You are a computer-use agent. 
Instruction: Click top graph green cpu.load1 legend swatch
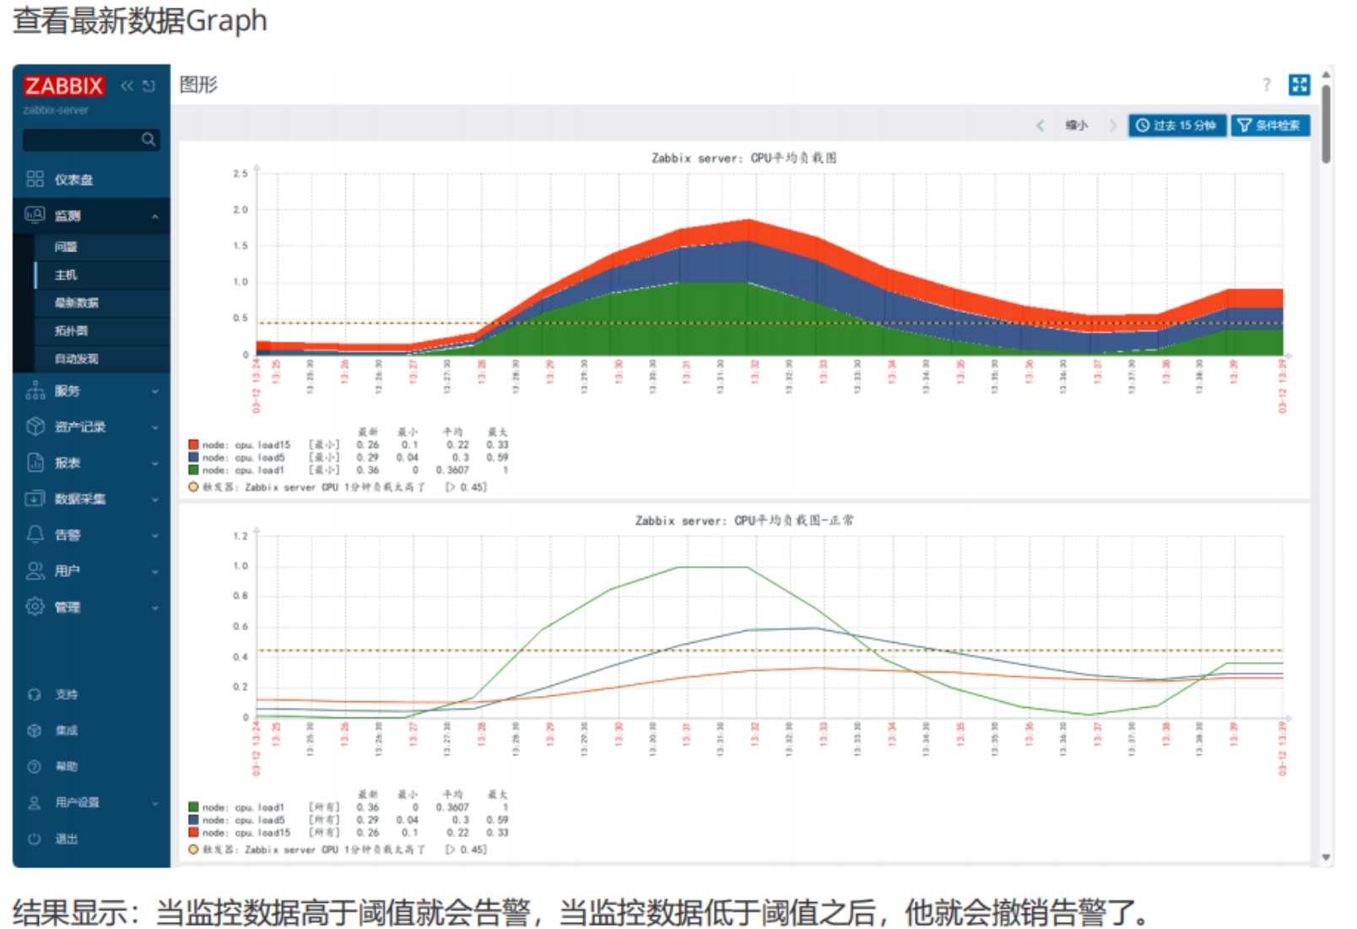[193, 470]
